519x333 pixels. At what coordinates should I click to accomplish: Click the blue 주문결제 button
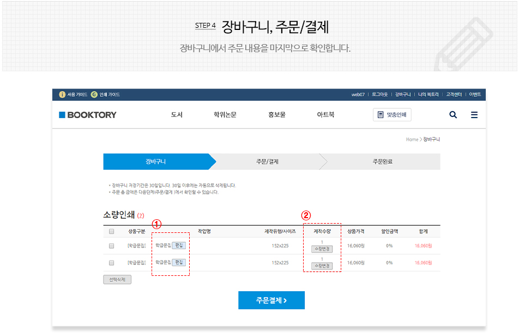coord(271,300)
